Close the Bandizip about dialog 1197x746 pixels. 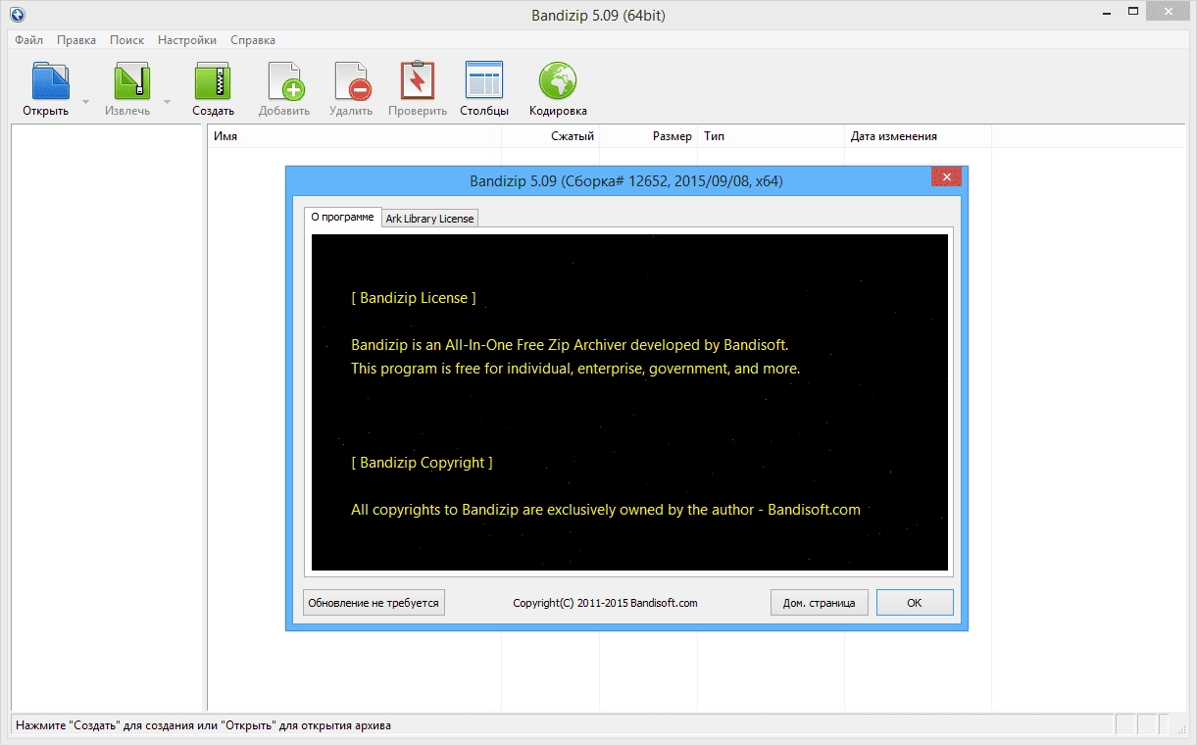[946, 176]
